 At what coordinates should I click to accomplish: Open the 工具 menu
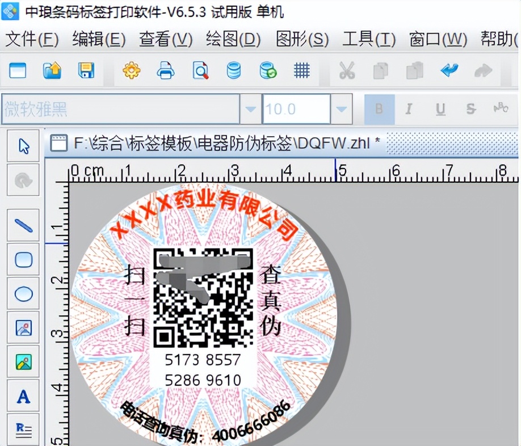(x=368, y=40)
